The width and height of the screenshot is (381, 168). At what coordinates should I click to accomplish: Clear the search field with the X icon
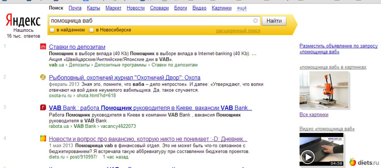click(255, 21)
